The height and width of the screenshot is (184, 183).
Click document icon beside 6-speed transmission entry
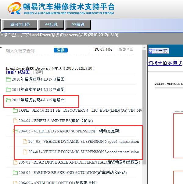click(25, 142)
